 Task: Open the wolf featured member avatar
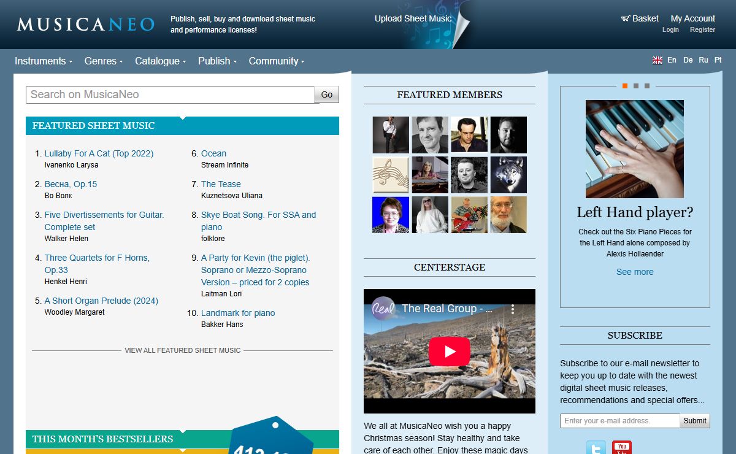coord(508,175)
